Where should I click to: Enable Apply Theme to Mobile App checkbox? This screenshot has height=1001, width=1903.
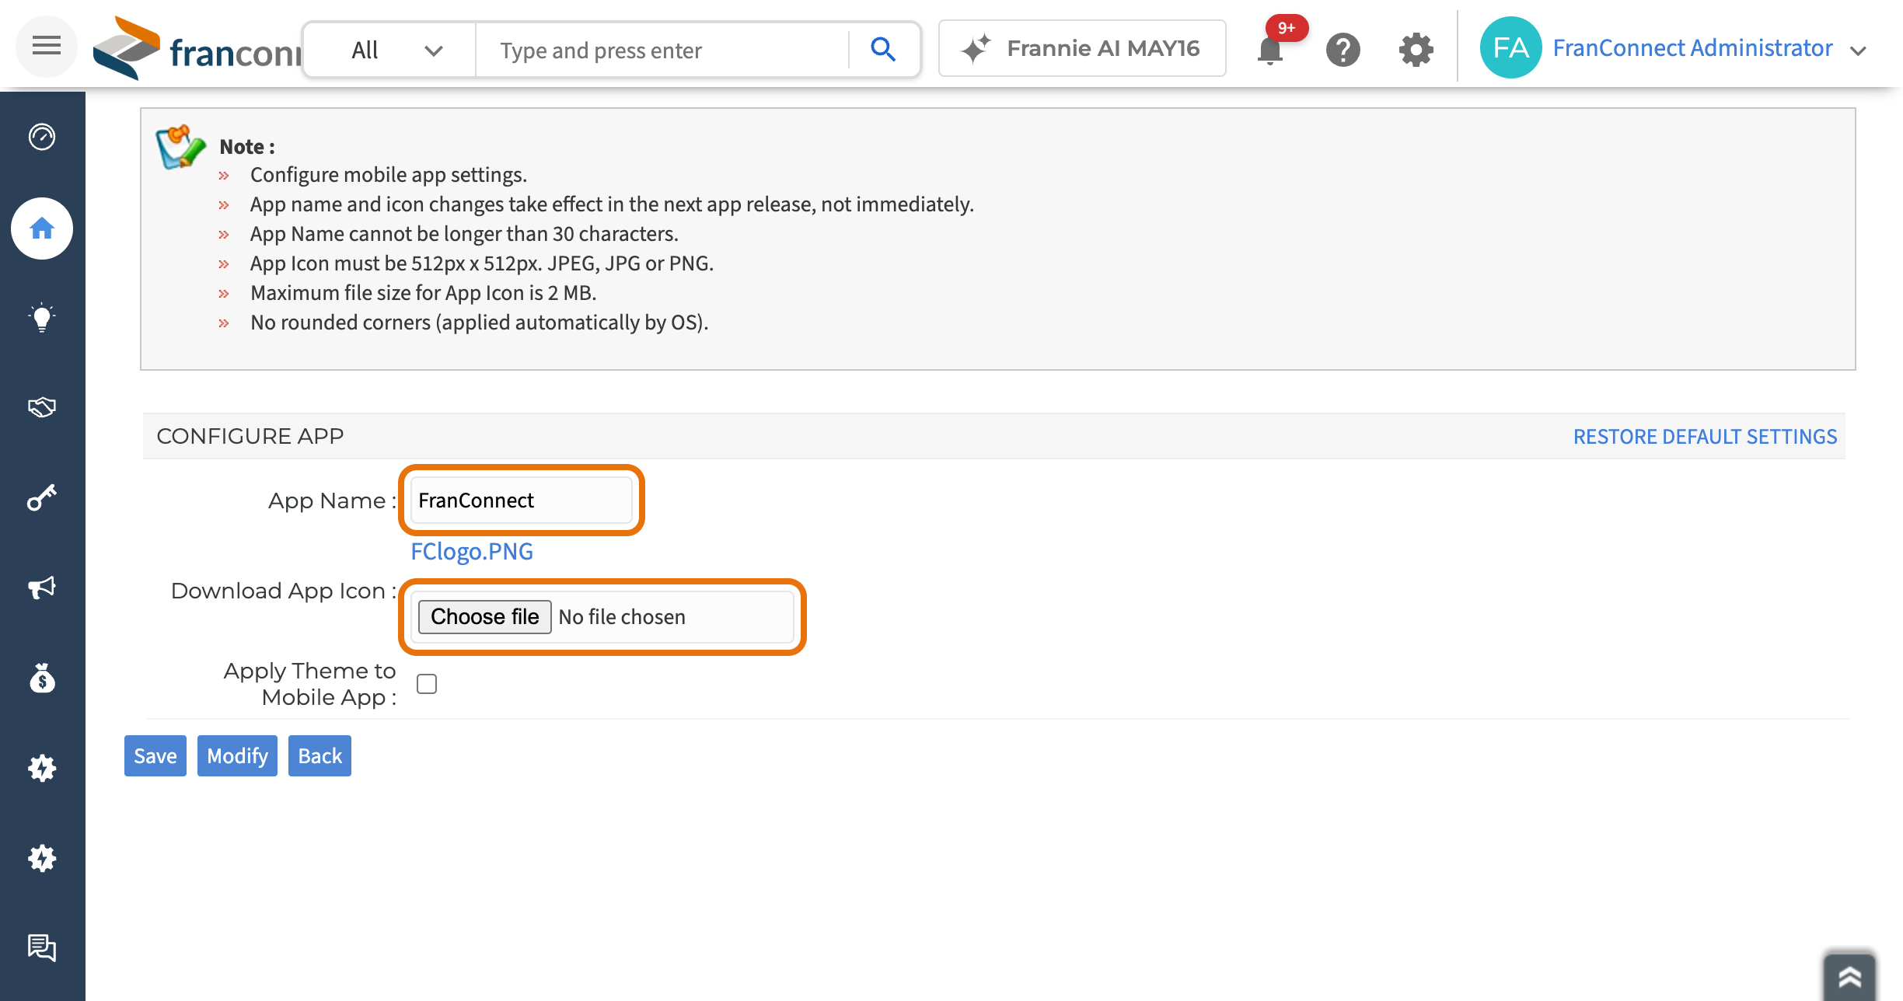coord(427,684)
